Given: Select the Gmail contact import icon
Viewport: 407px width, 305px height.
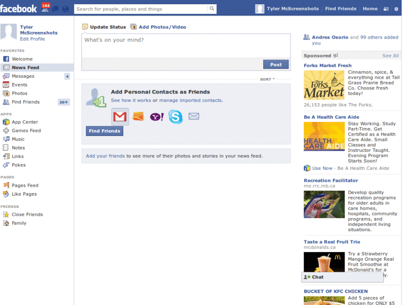Looking at the screenshot, I should (x=120, y=117).
